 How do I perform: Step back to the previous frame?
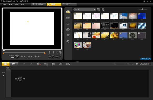point(25,57)
